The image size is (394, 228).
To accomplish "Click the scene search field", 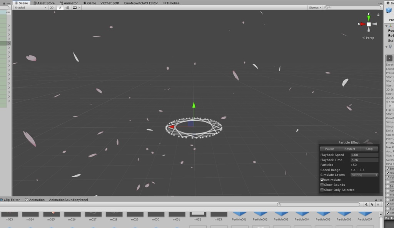I will click(352, 8).
